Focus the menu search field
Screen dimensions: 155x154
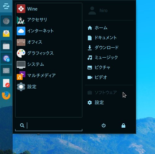click(x=49, y=125)
